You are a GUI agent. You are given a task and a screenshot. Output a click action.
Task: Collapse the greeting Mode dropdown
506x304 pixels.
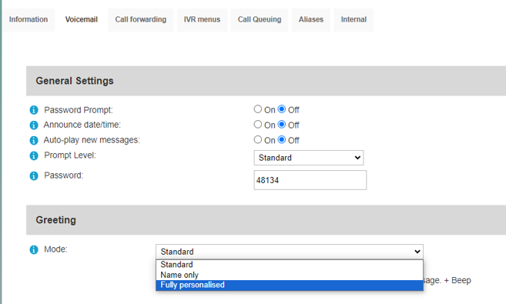click(290, 252)
